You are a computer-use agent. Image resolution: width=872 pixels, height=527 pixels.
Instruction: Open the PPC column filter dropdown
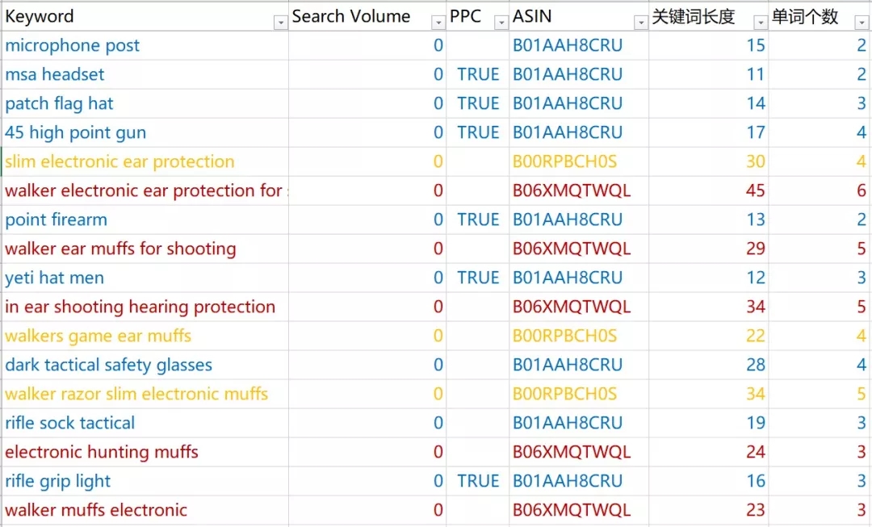(501, 23)
